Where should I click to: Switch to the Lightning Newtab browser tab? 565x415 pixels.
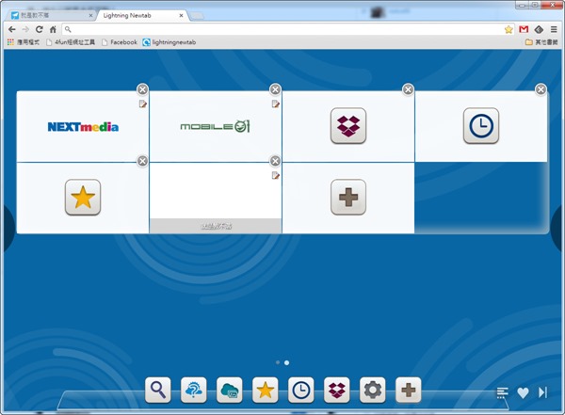click(140, 15)
